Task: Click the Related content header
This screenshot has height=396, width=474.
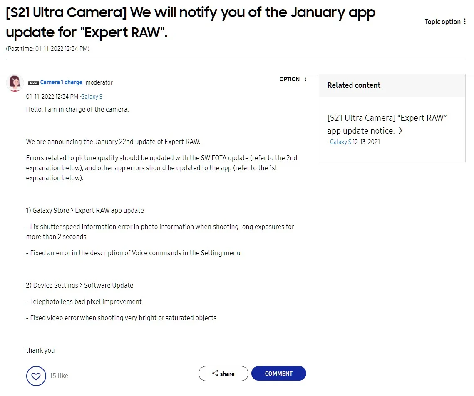Action: coord(354,85)
